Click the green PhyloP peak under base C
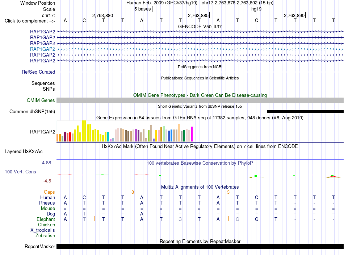 coord(256,176)
